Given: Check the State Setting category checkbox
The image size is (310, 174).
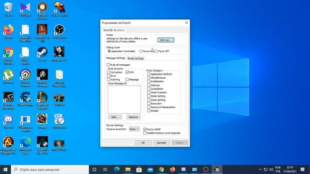Looking at the screenshot, I should tap(149, 96).
